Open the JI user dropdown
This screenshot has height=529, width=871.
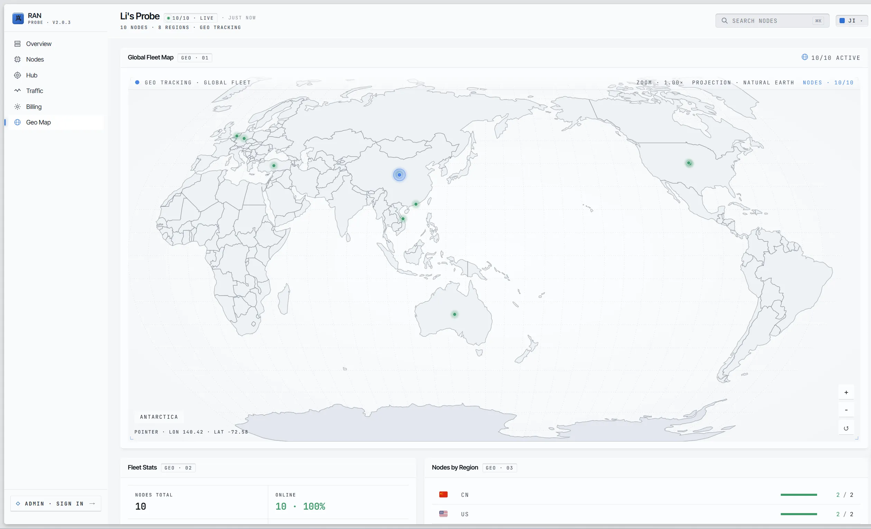point(852,21)
